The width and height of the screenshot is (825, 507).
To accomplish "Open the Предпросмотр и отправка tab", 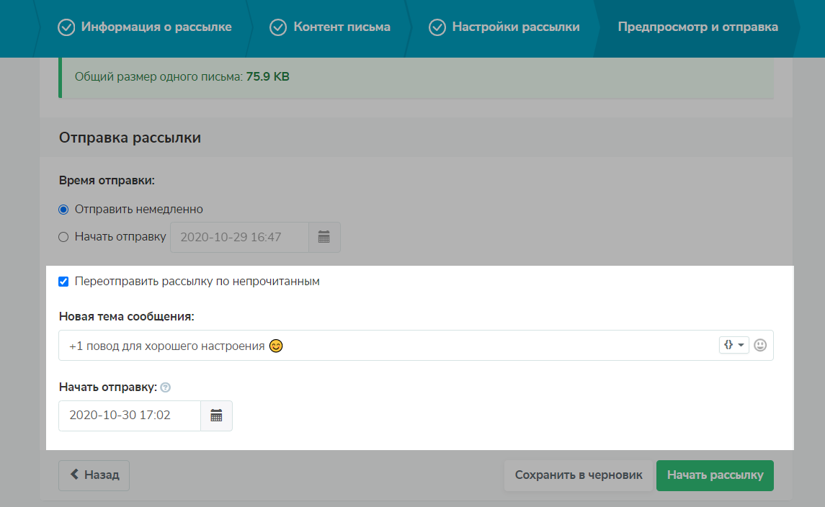I will [x=697, y=27].
